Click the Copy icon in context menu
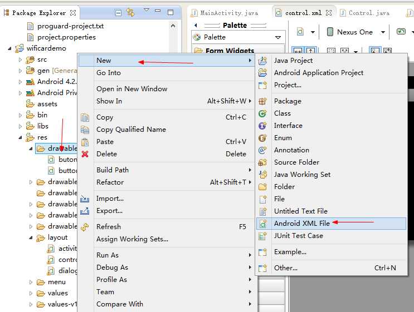The height and width of the screenshot is (312, 414). (85, 117)
